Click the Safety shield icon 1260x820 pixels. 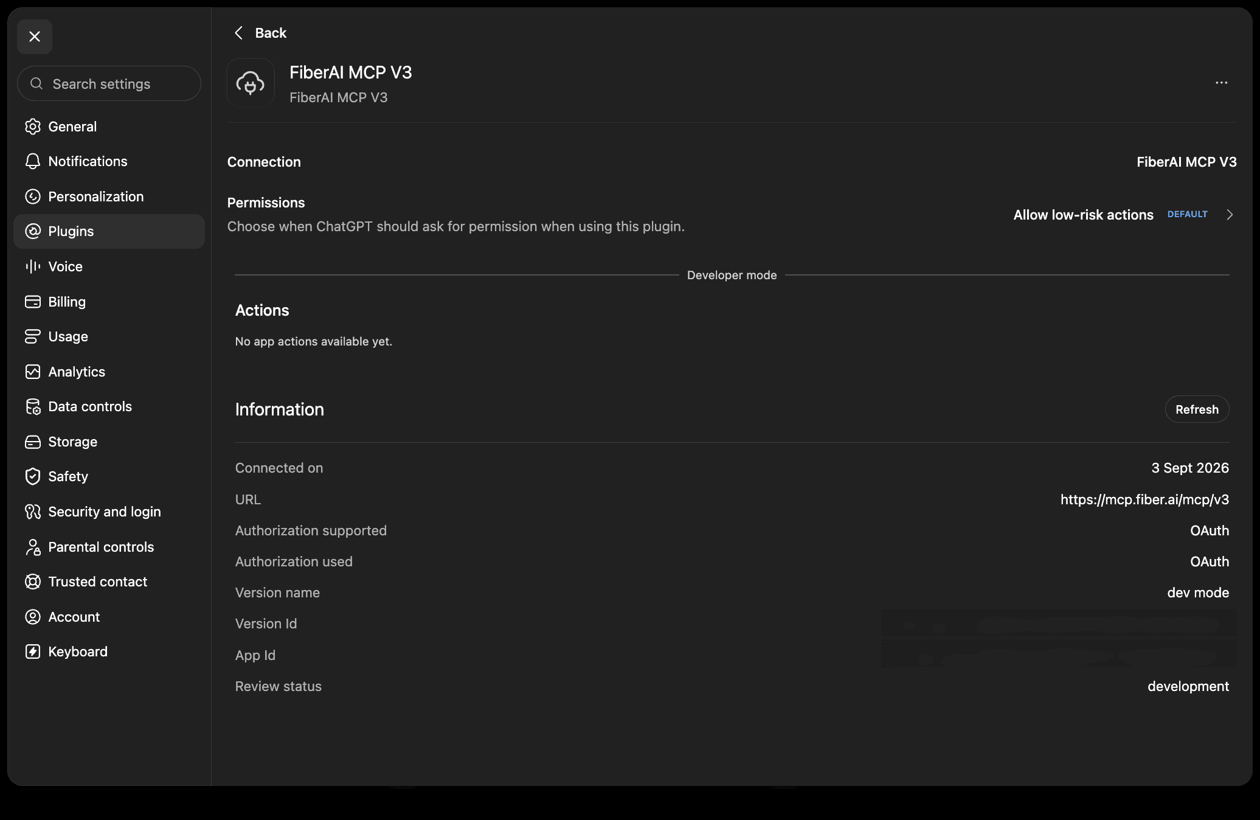coord(33,476)
